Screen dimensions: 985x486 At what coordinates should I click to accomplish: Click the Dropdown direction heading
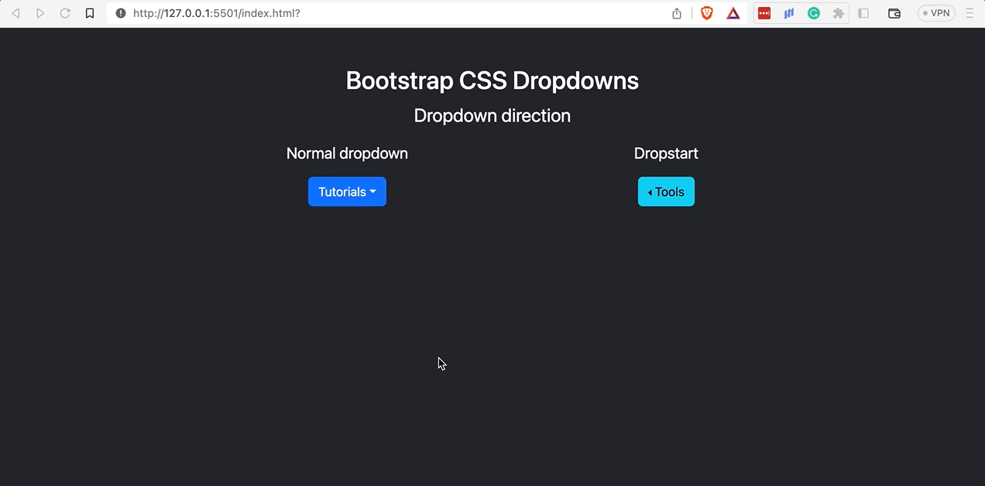pos(492,115)
